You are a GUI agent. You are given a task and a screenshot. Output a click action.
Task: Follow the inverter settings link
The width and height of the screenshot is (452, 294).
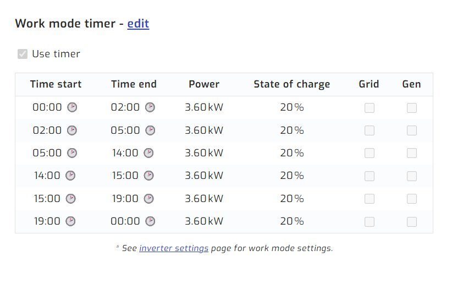[x=174, y=248]
